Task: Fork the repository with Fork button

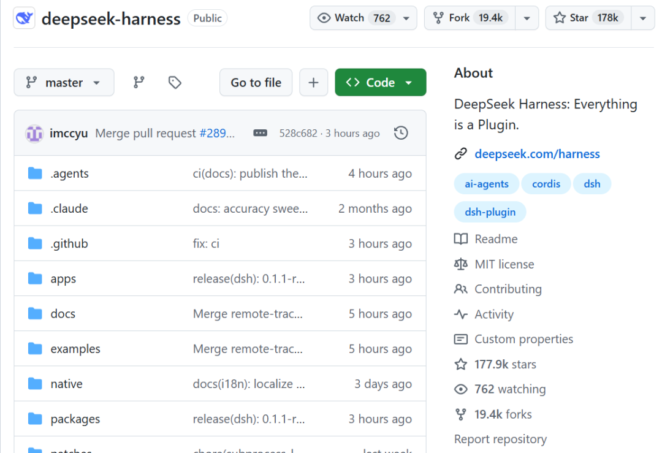Action: 470,18
